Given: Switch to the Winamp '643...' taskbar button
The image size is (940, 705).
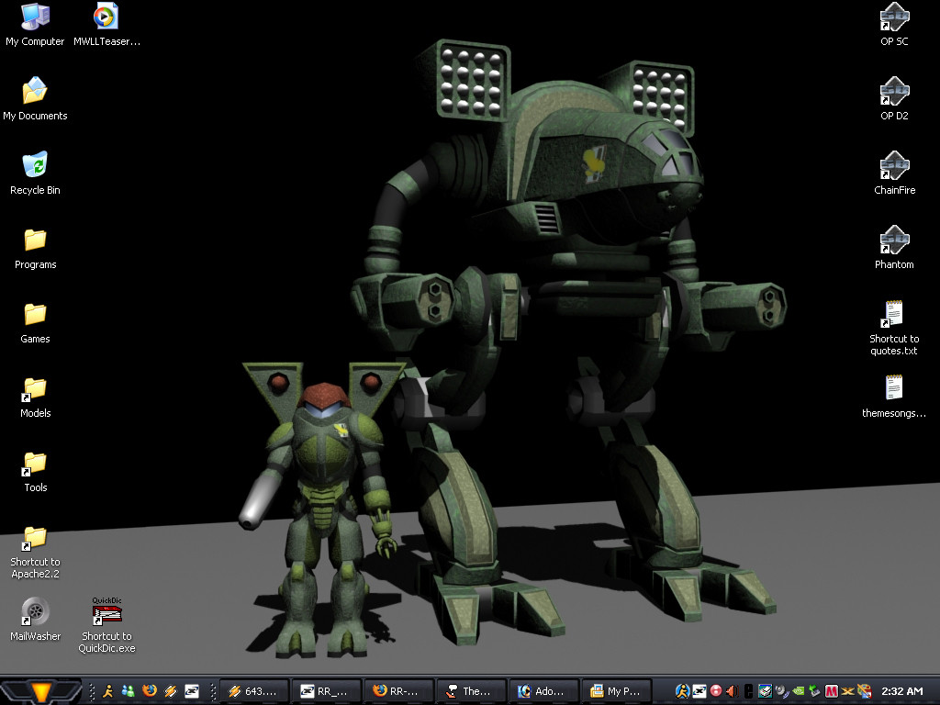Looking at the screenshot, I should tap(255, 691).
